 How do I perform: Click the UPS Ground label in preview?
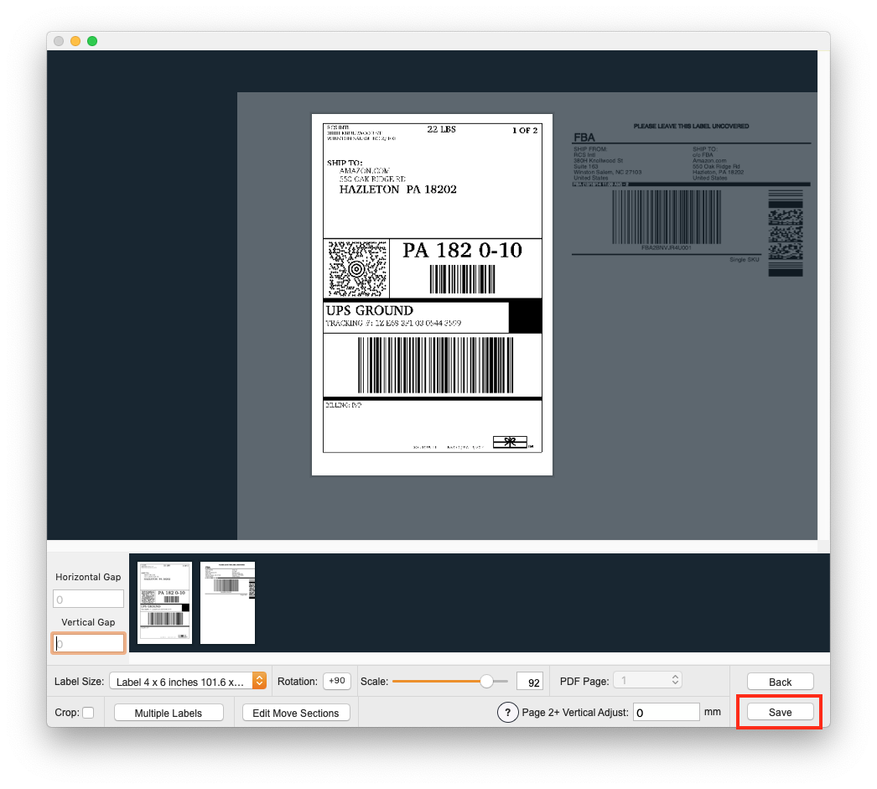click(x=432, y=294)
